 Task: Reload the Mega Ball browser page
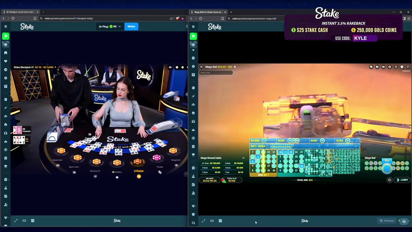(201, 18)
